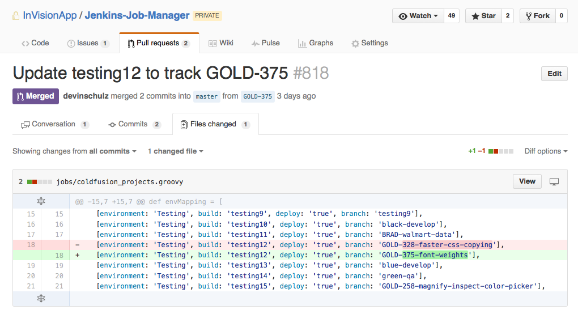Click the PRIVATE repository label

point(207,15)
